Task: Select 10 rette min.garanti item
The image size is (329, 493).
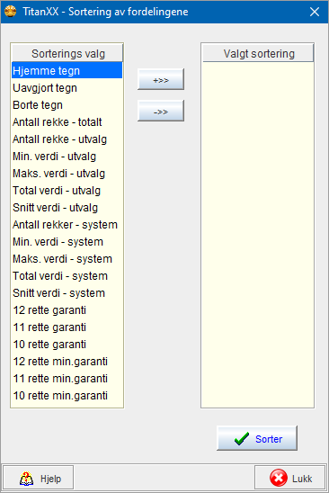Action: (67, 395)
